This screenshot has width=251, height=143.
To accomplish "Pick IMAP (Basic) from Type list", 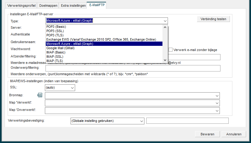I will point(56,52).
